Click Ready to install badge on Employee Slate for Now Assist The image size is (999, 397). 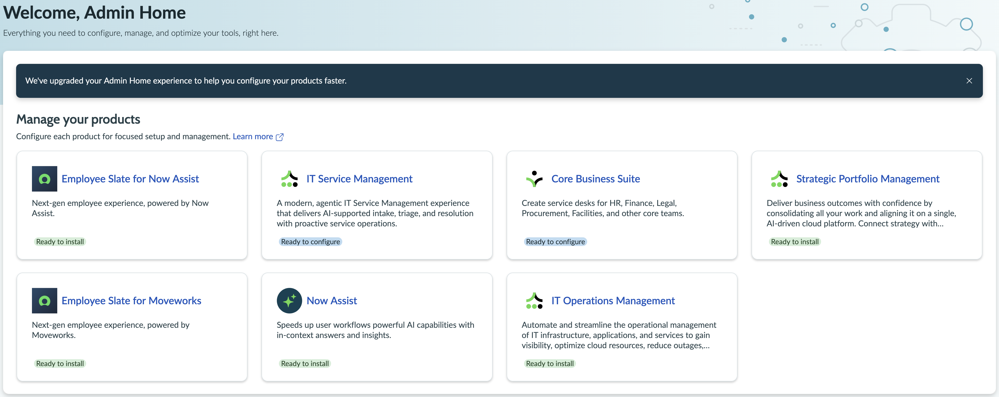(60, 241)
